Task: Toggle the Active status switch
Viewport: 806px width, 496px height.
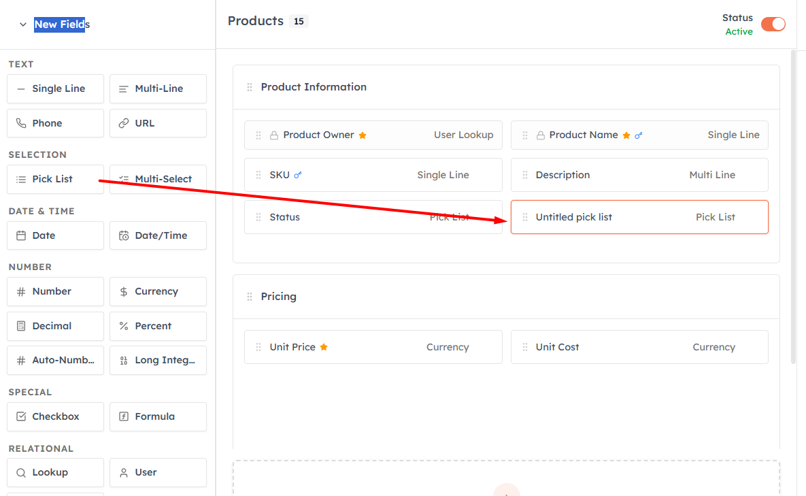Action: pyautogui.click(x=773, y=24)
